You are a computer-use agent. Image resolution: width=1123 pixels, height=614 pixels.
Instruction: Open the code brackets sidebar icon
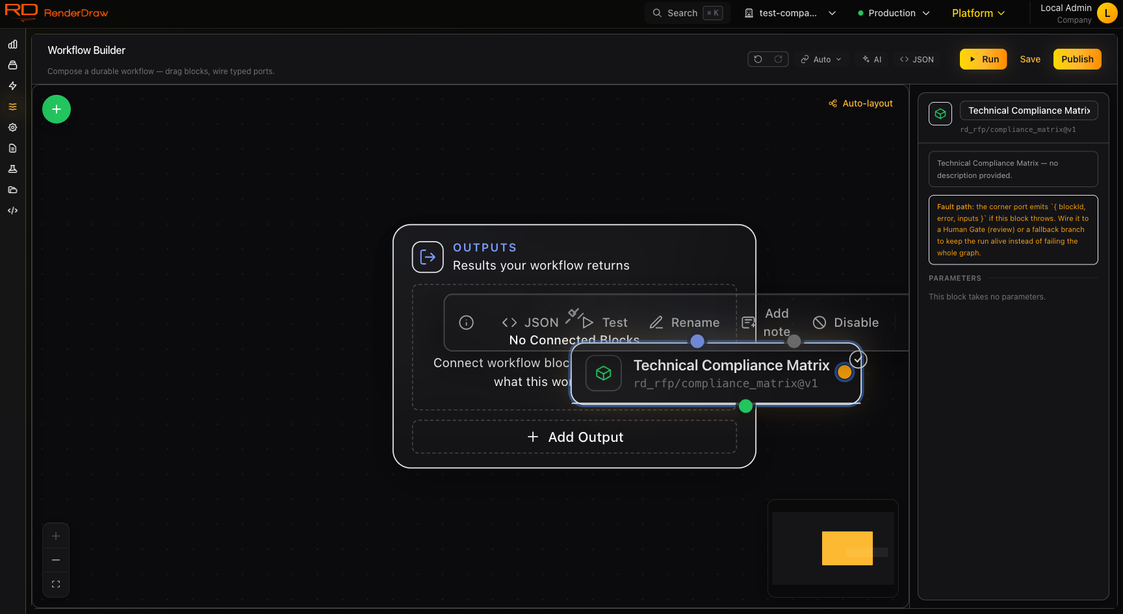click(12, 211)
